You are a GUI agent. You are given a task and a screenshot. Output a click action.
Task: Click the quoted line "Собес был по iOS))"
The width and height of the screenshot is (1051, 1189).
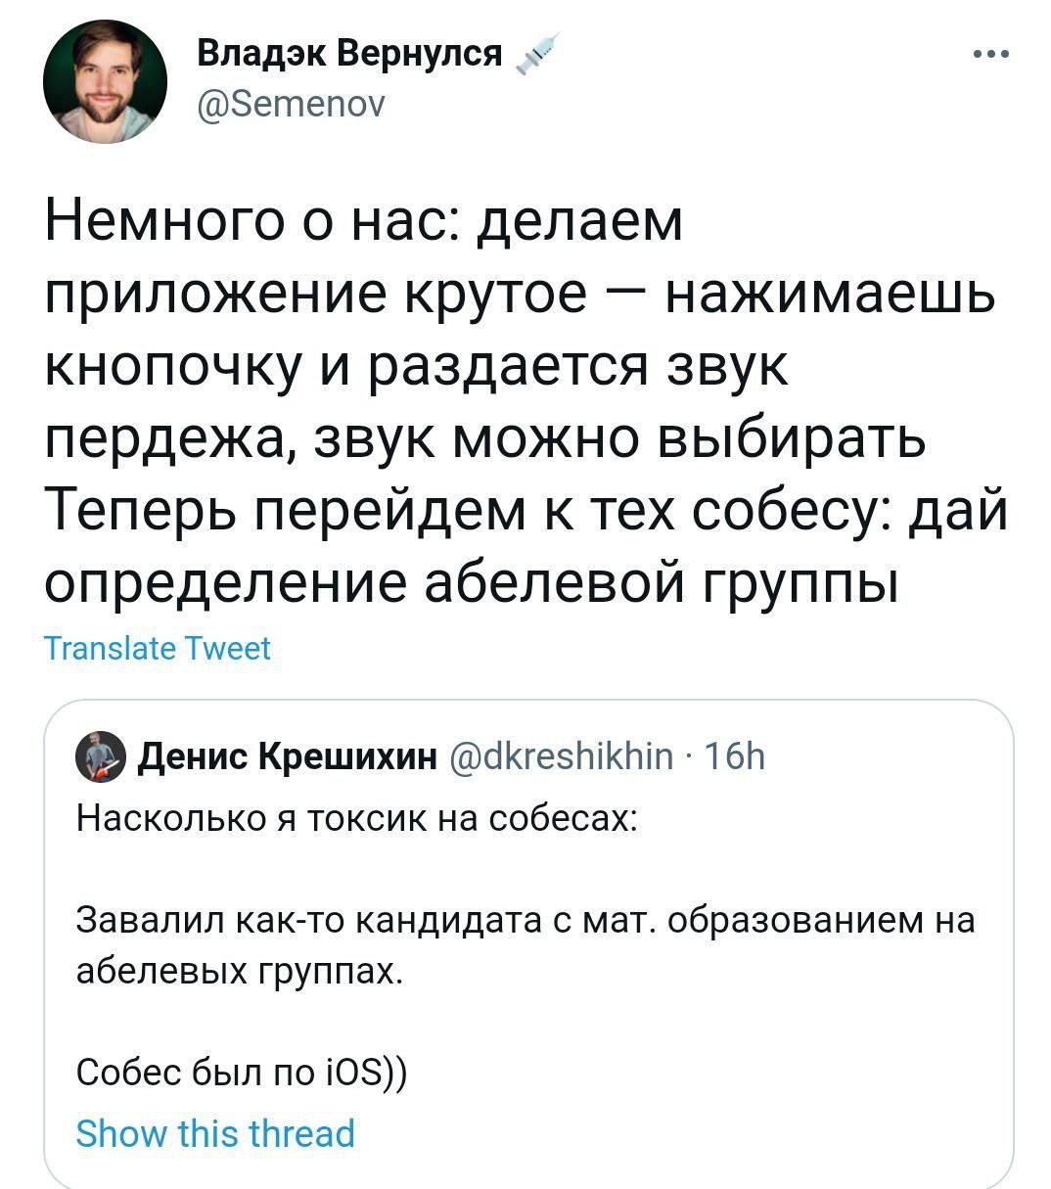click(x=242, y=1072)
